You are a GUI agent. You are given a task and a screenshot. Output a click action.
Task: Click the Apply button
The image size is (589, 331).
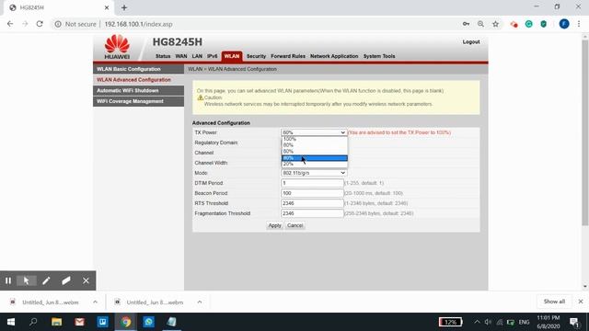click(274, 225)
